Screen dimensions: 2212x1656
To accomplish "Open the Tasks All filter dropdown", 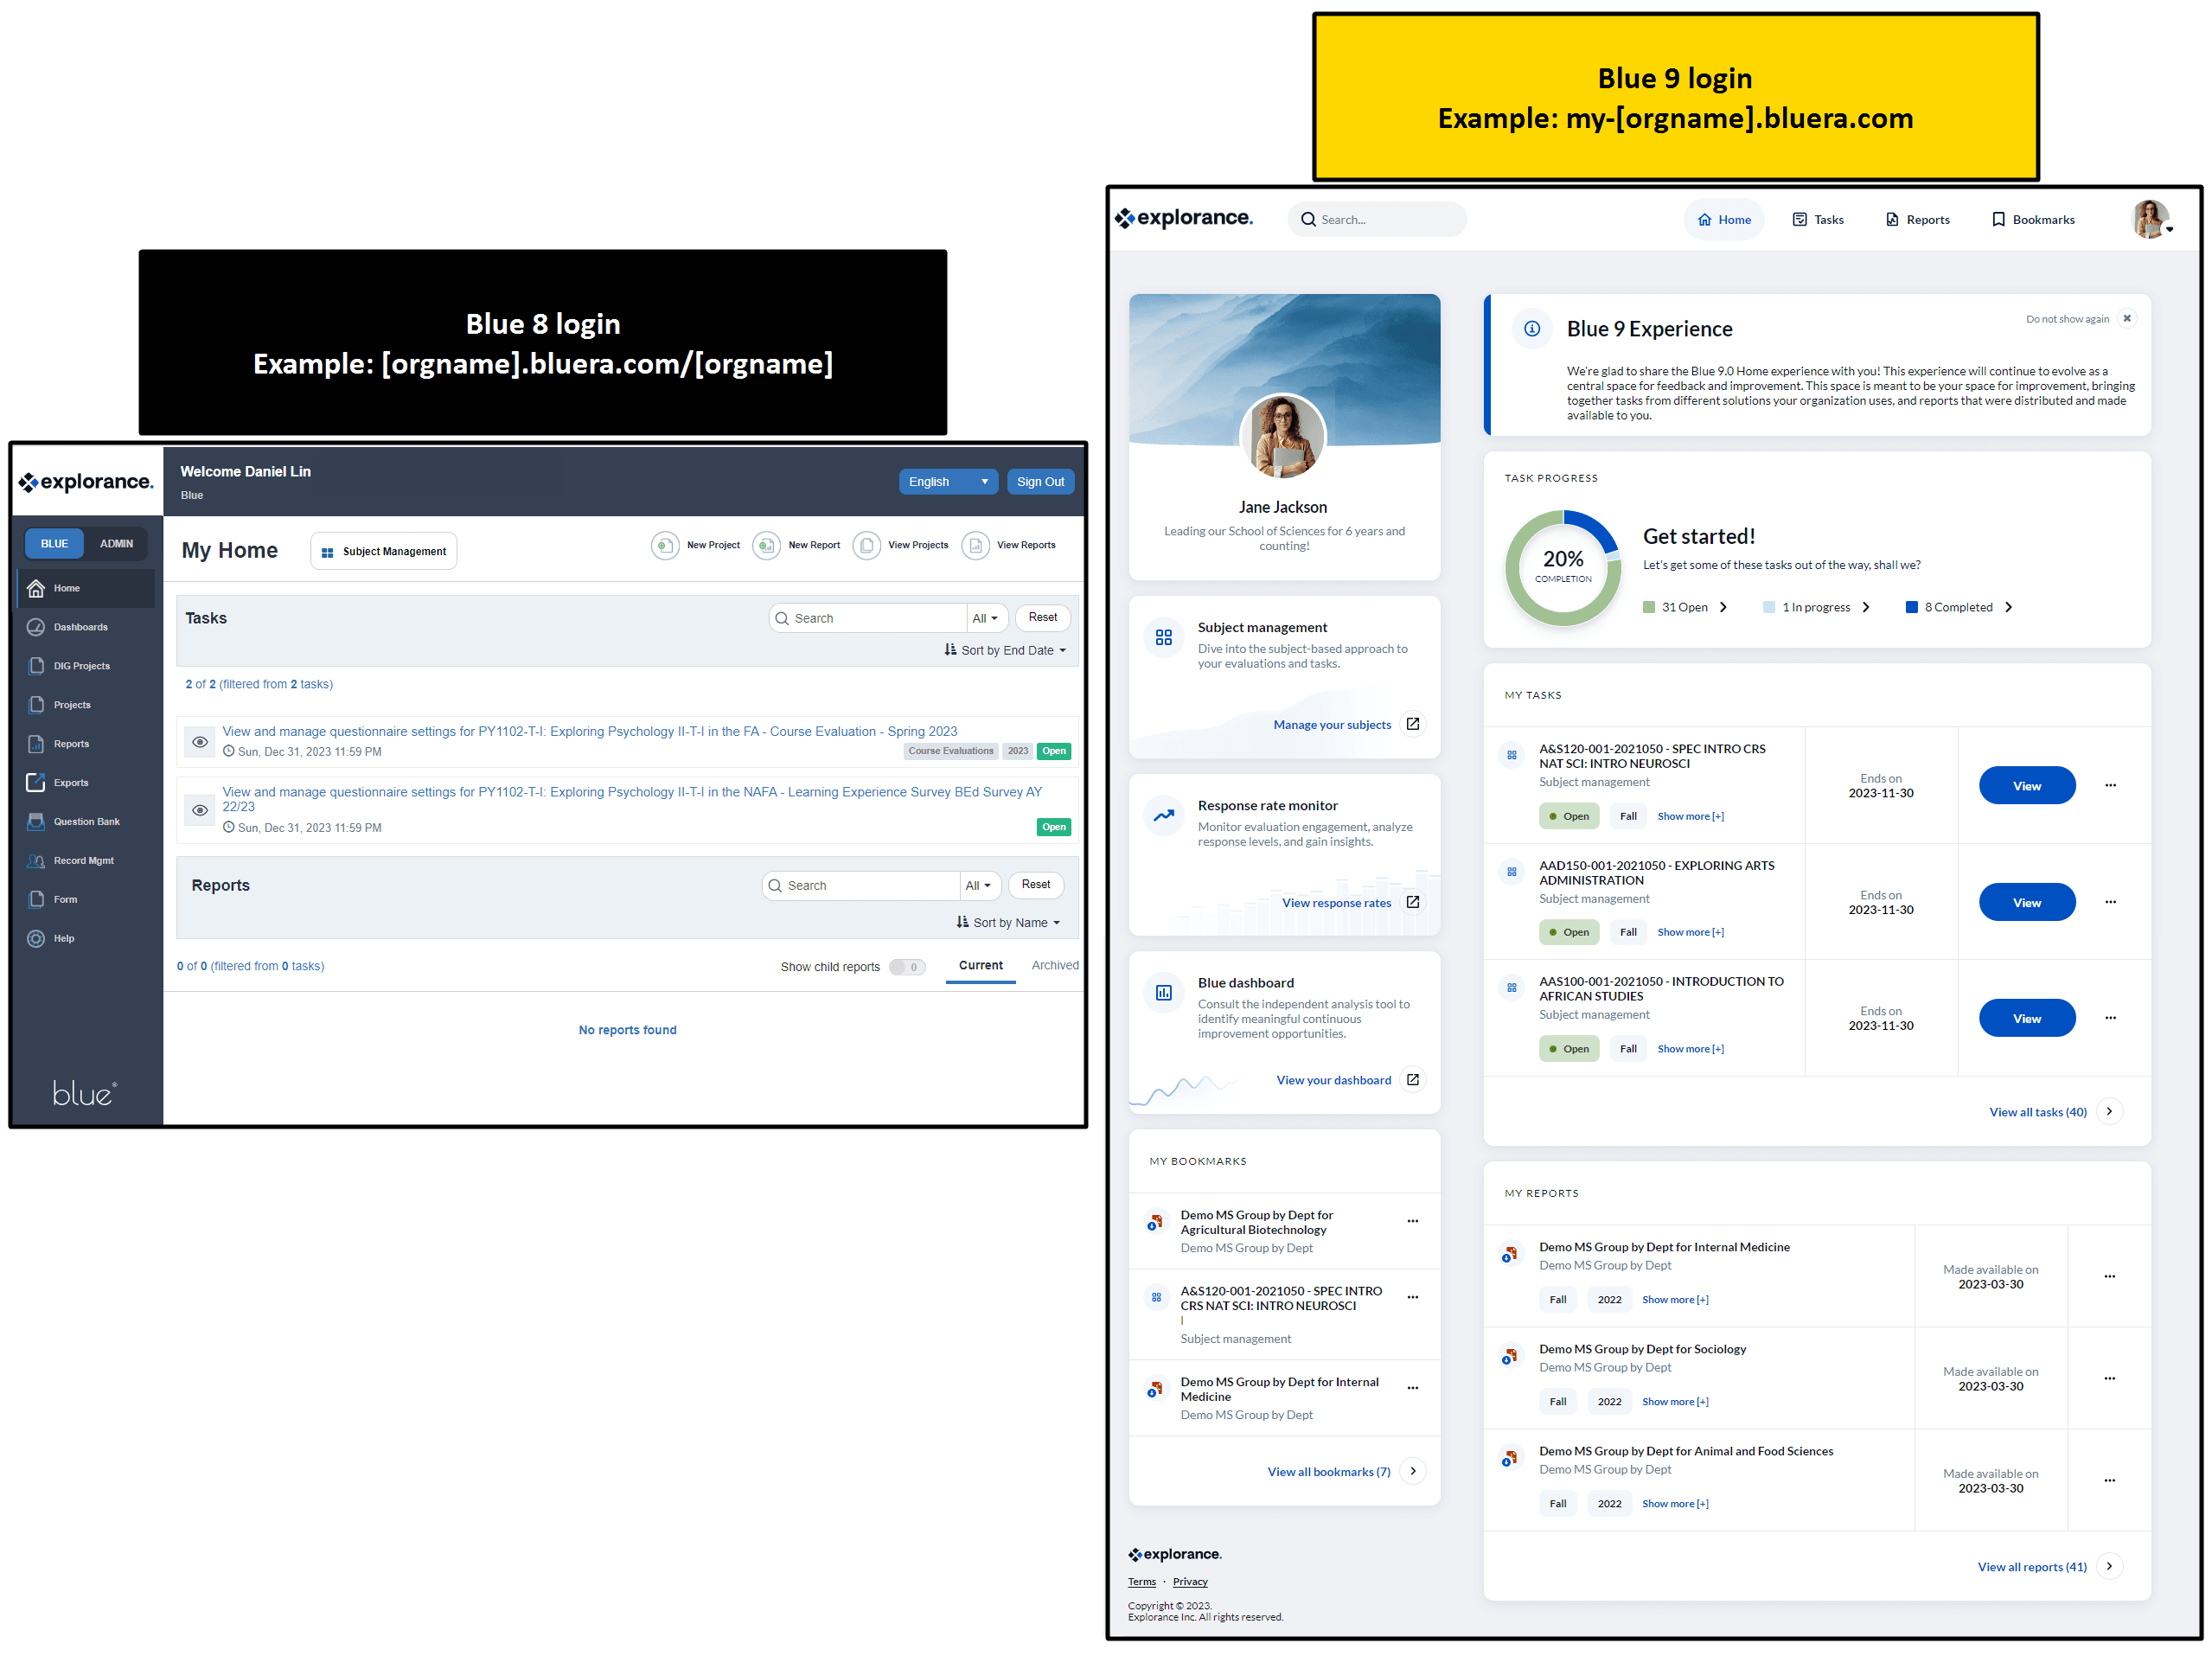I will [986, 619].
